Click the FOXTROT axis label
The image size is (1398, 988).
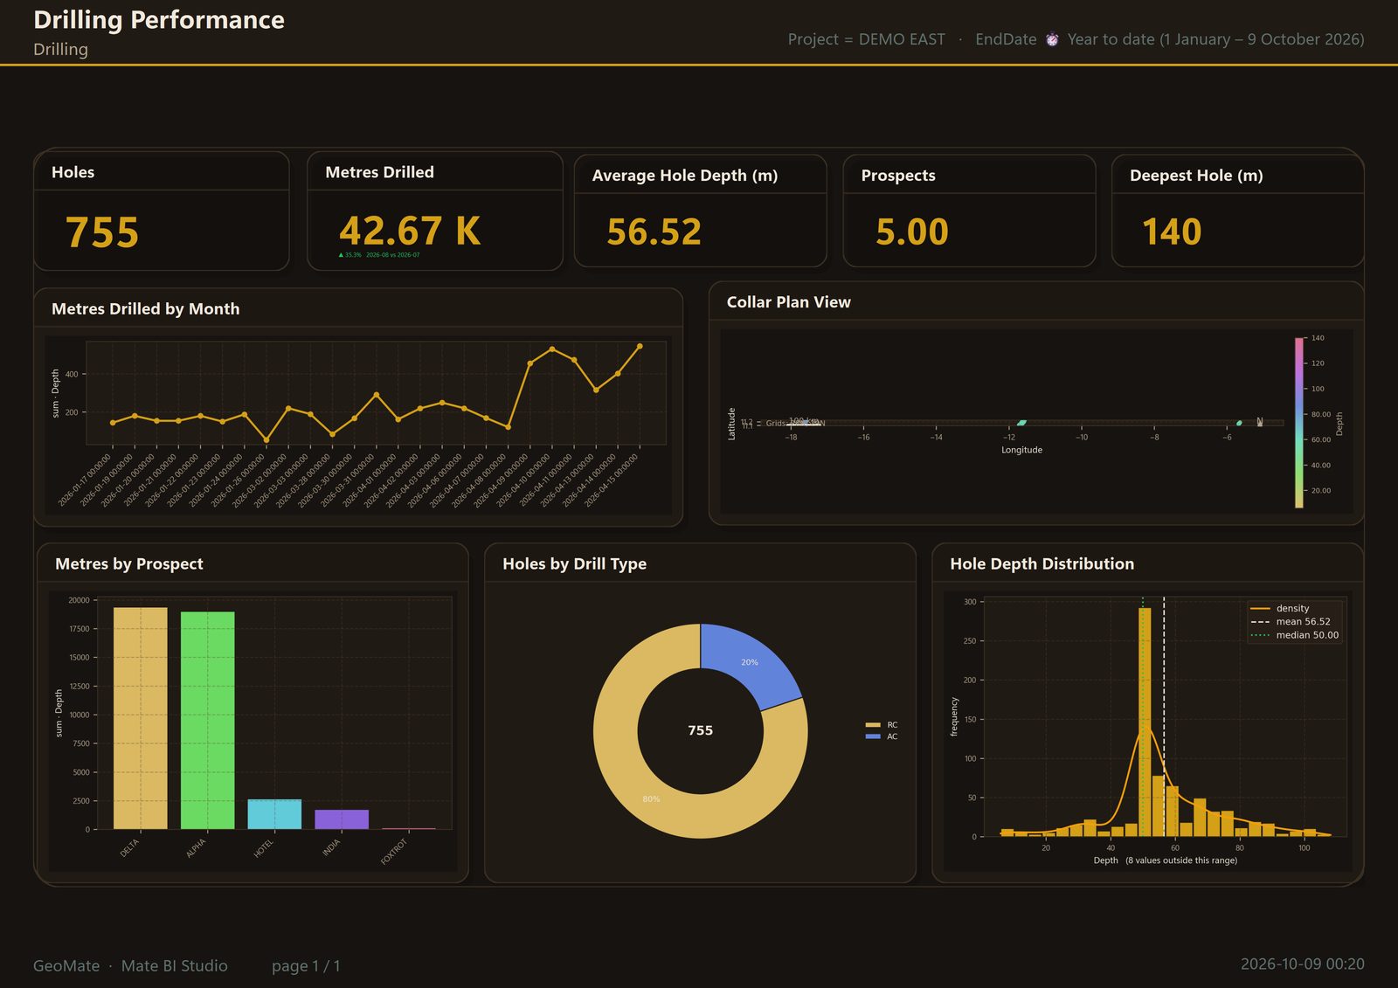click(394, 852)
